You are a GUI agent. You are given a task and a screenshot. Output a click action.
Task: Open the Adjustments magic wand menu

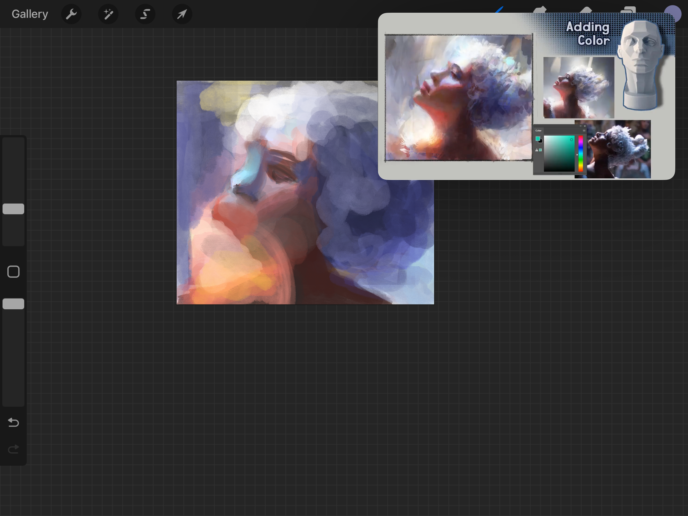108,14
